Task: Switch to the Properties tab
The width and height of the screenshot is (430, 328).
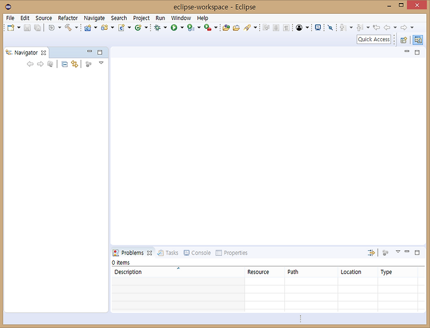Action: click(x=232, y=253)
